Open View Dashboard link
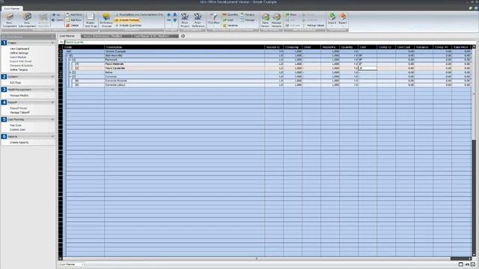The width and height of the screenshot is (479, 269). click(x=19, y=49)
